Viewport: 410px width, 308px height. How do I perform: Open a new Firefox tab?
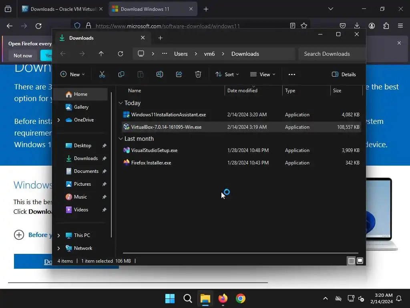pos(206,9)
